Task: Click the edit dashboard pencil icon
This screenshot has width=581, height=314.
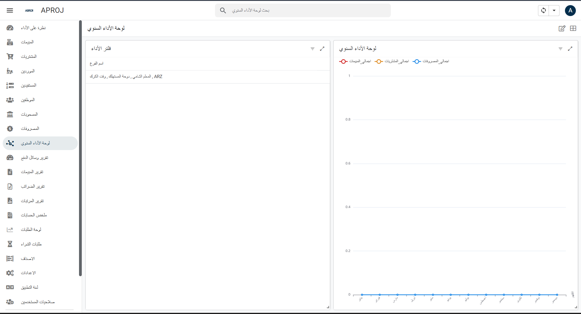Action: 562,28
